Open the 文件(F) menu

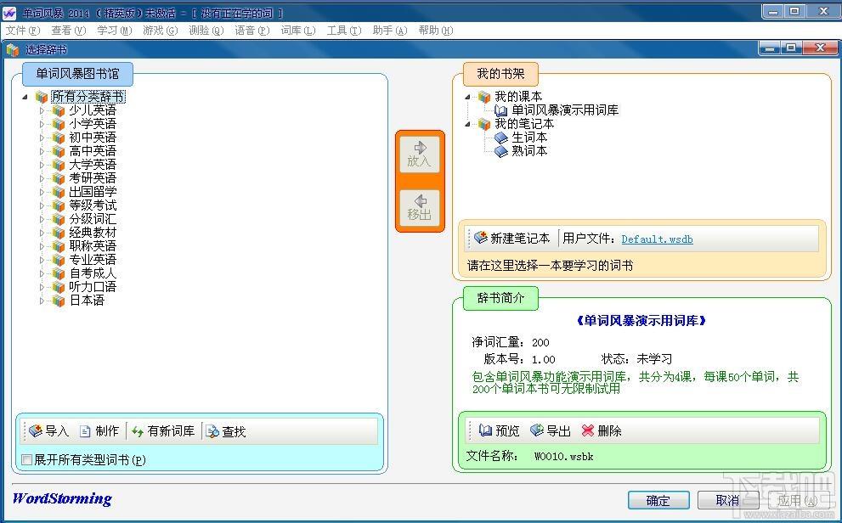click(23, 31)
